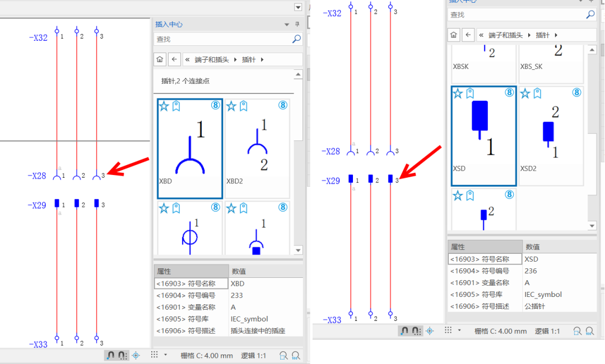Click home icon in right 插入中心 panel
605x364 pixels.
point(454,35)
